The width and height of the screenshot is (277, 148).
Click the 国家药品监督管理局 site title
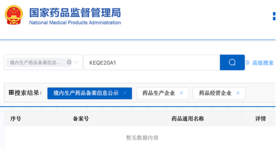click(x=75, y=13)
